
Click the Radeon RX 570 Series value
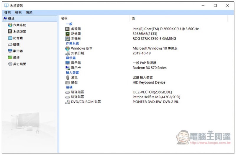(x=150, y=68)
